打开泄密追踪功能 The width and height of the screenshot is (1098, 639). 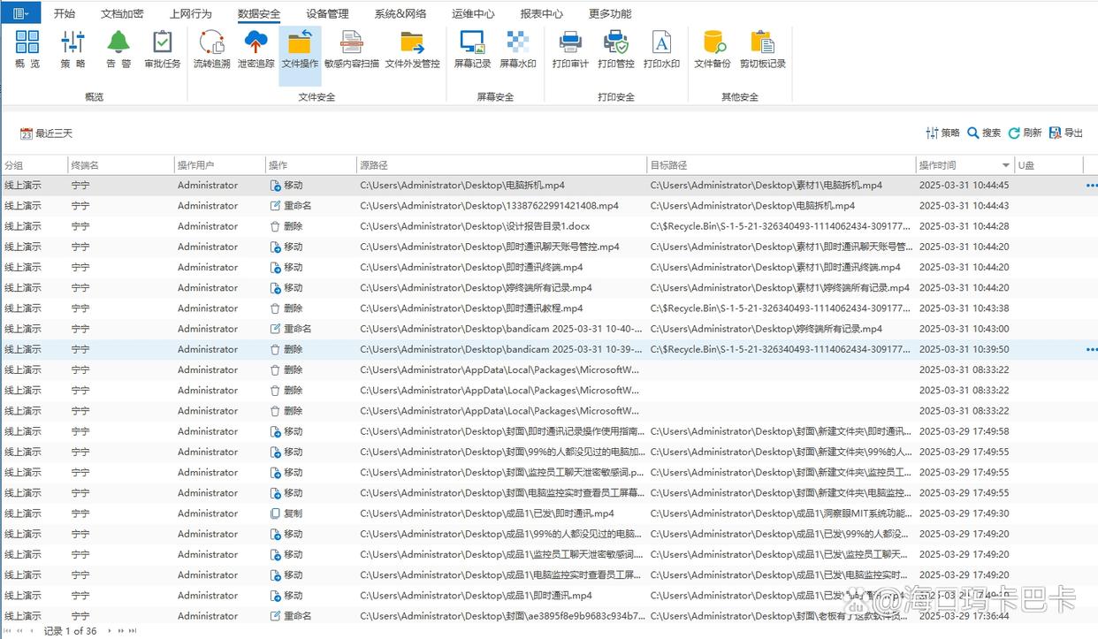point(255,49)
